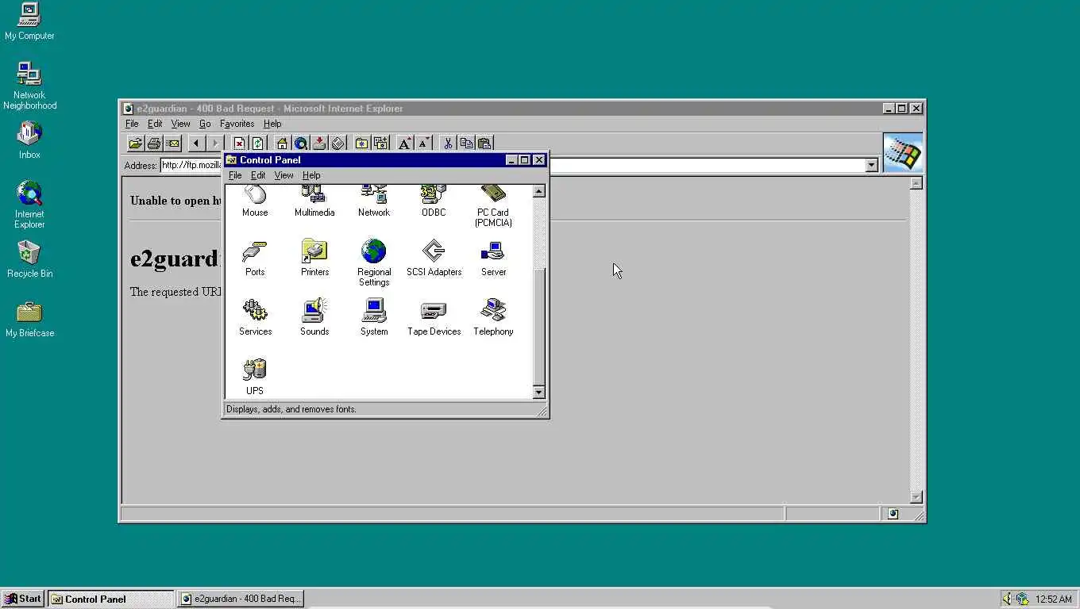This screenshot has height=609, width=1080.
Task: Switch to Control Panel taskbar button
Action: 111,599
